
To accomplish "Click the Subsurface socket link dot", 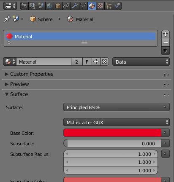I will 165,143.
